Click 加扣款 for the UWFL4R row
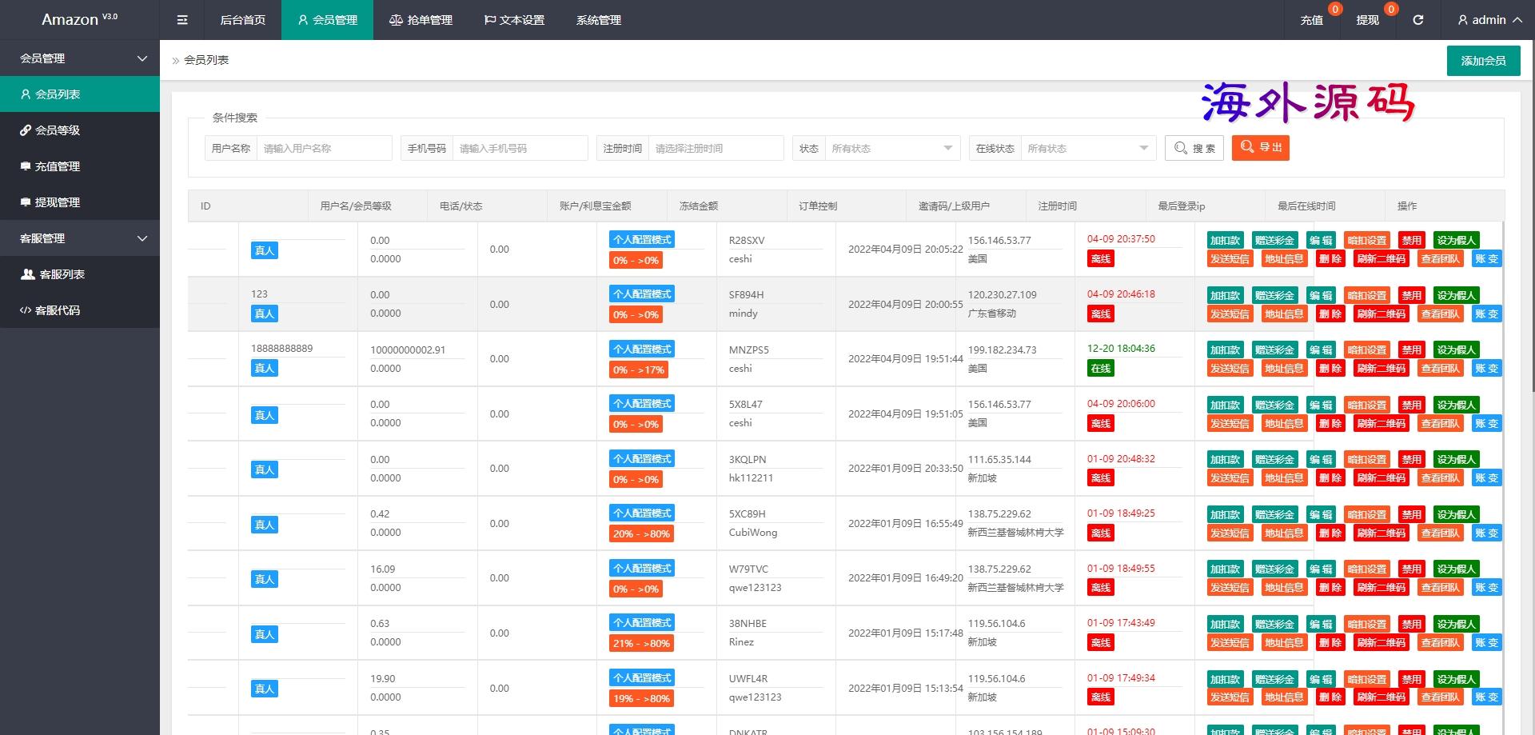This screenshot has height=735, width=1535. point(1225,679)
